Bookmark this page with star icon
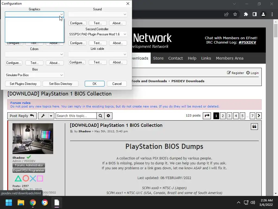278x209 pixels. tap(235, 14)
